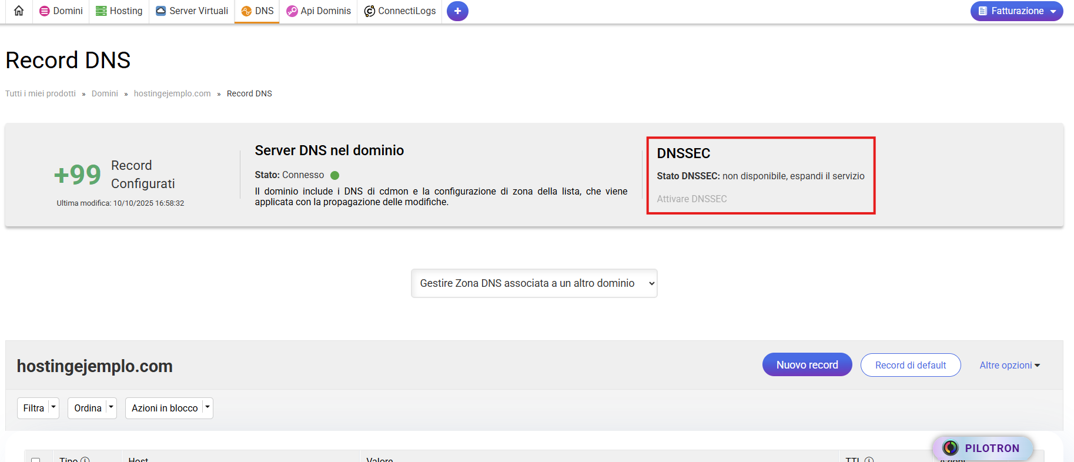Image resolution: width=1074 pixels, height=462 pixels.
Task: Switch to the DNS tab
Action: 257,11
